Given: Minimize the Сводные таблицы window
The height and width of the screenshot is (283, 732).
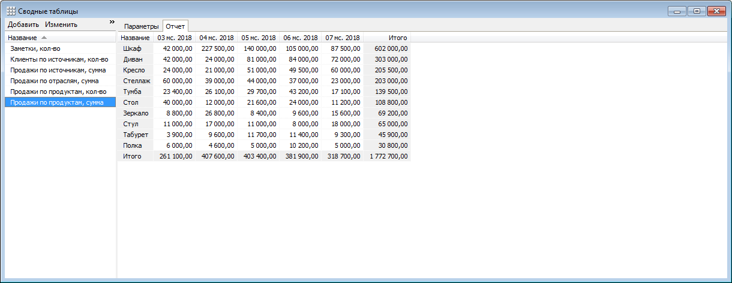Looking at the screenshot, I should (x=677, y=11).
